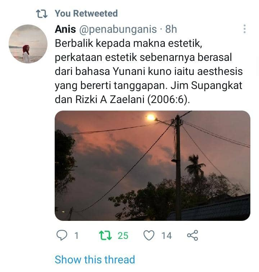
Task: Click the reply count 1
Action: click(x=76, y=236)
